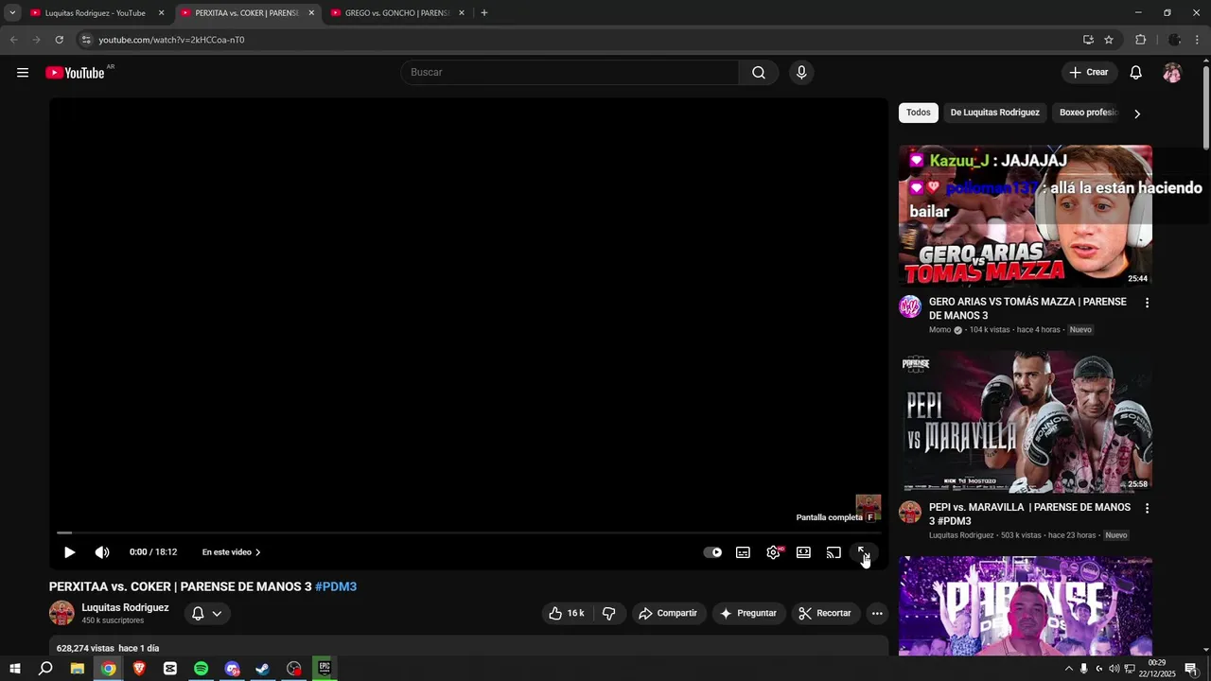This screenshot has height=681, width=1211.
Task: Toggle subtitles in the player
Action: coord(744,552)
